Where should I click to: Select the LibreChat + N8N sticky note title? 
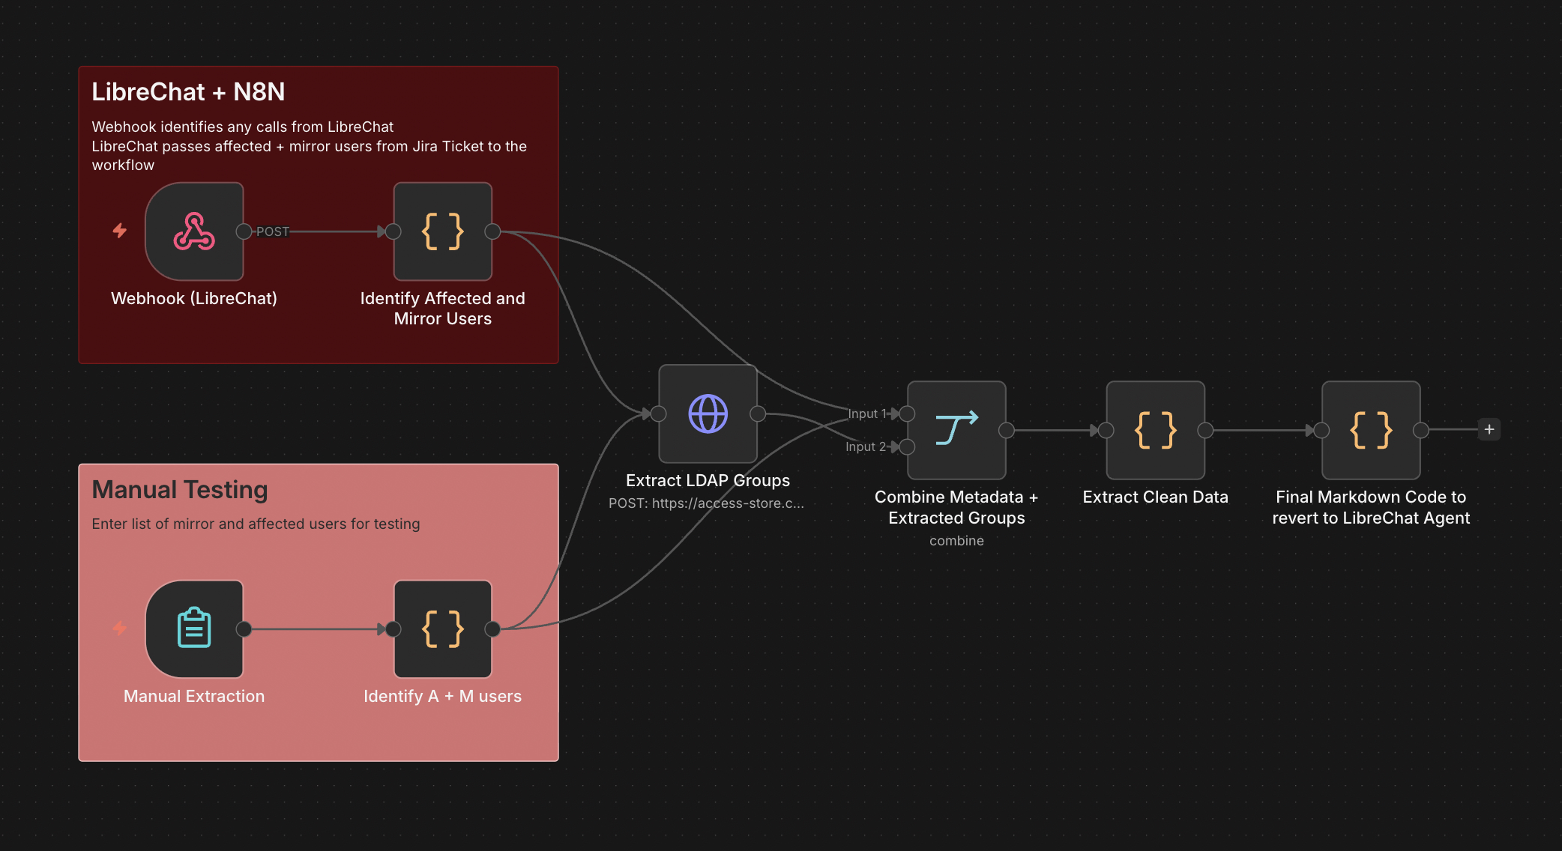188,91
